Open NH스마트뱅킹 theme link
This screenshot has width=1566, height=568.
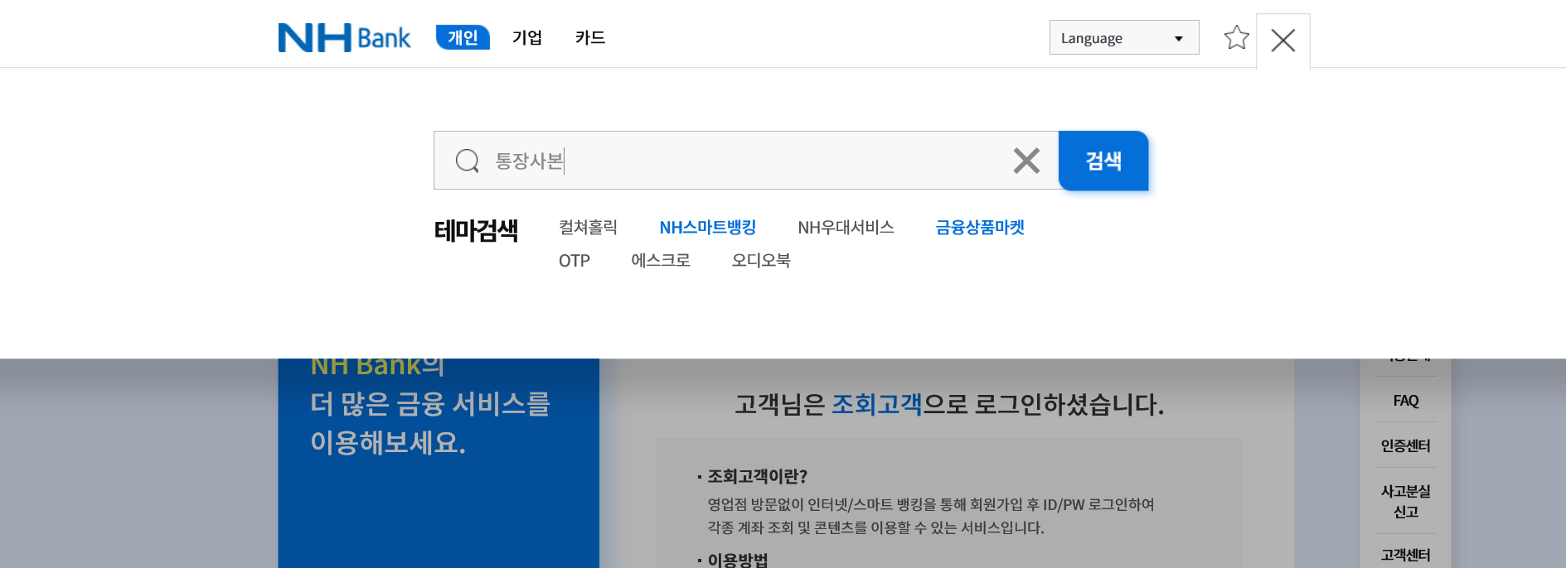coord(708,227)
